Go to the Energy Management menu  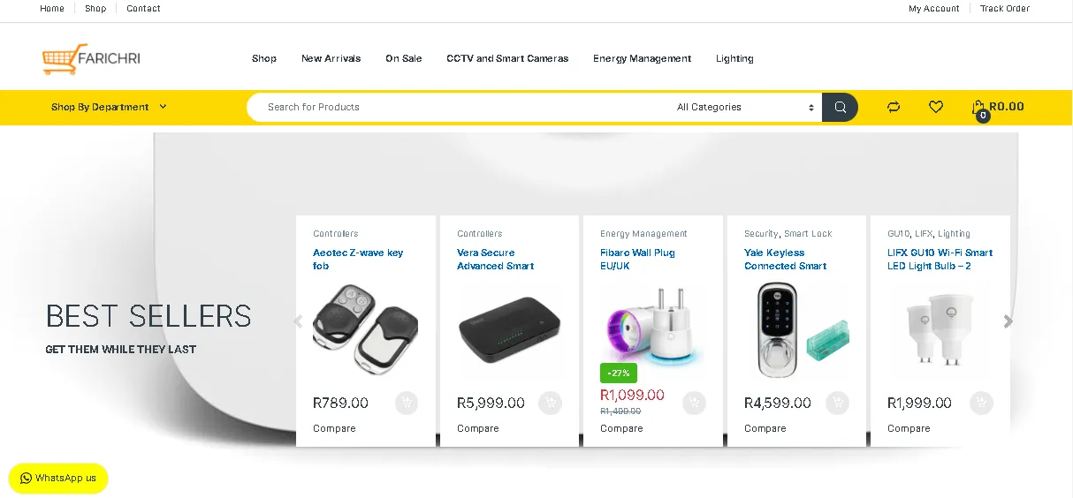click(642, 58)
